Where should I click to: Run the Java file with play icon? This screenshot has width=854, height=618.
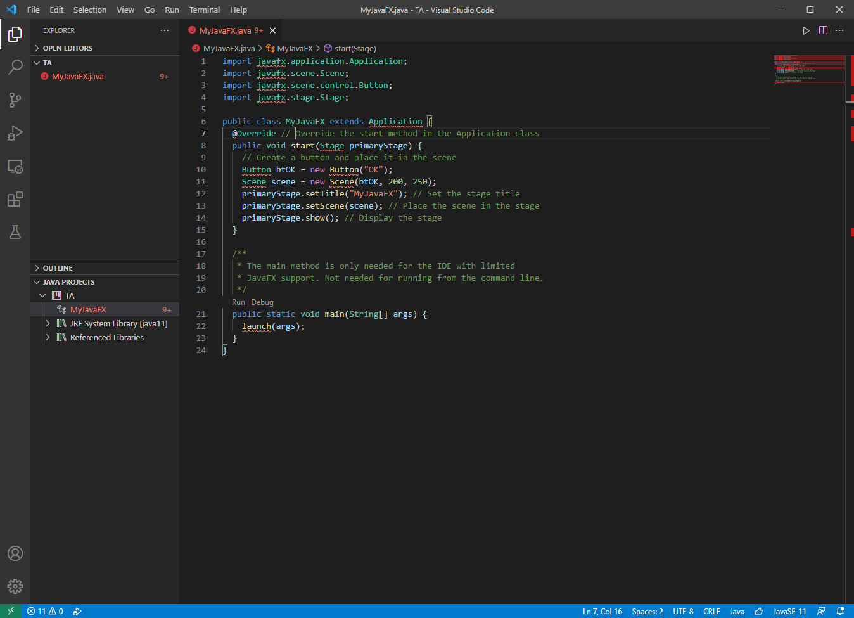[806, 30]
